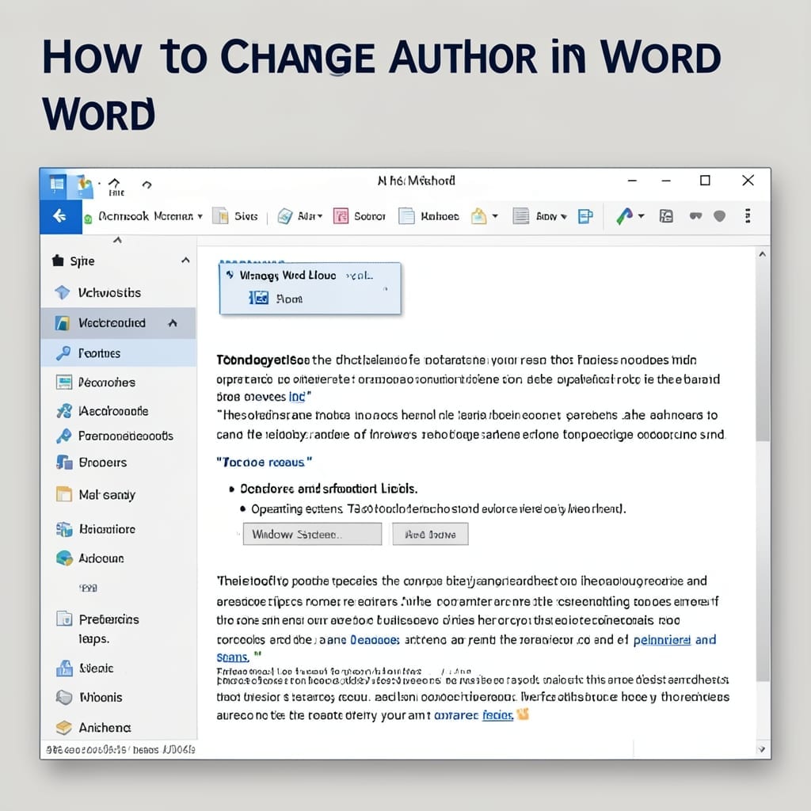811x811 pixels.
Task: Open the Alar dropdown in toolbar
Action: (320, 216)
